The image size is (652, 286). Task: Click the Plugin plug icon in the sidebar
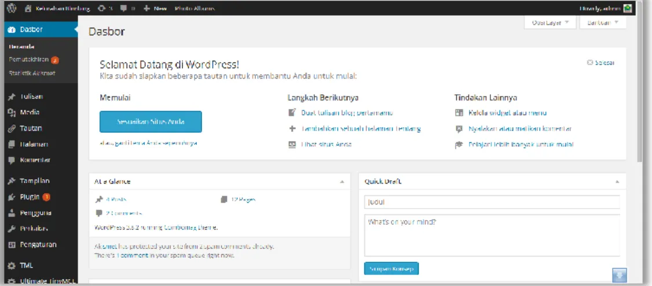pos(12,197)
